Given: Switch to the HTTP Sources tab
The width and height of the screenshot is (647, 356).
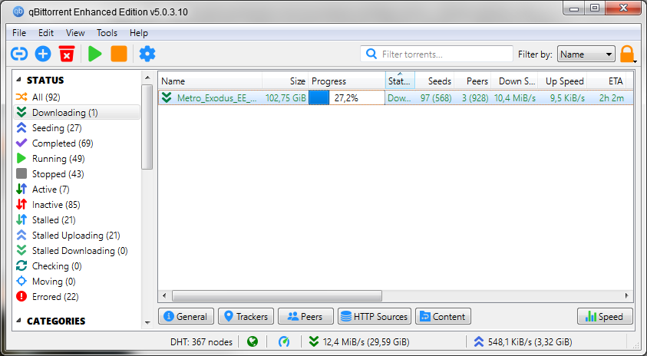Looking at the screenshot, I should pyautogui.click(x=375, y=316).
